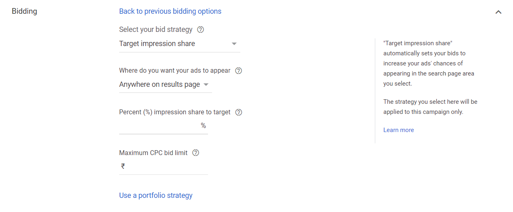Open help for where ads appear
Image resolution: width=513 pixels, height=212 pixels.
pos(239,71)
